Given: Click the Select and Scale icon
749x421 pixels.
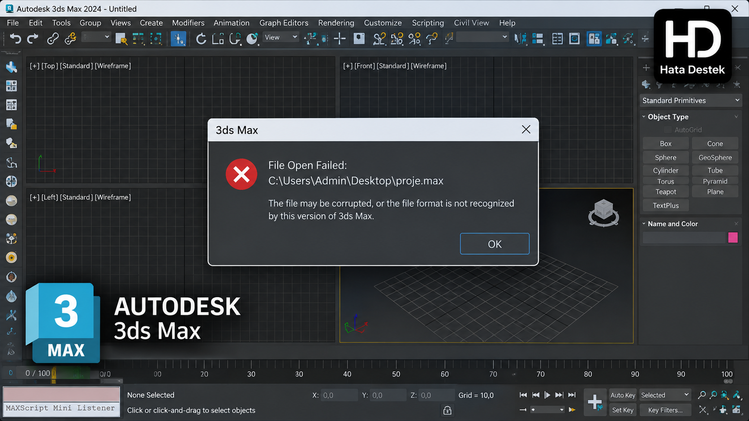Looking at the screenshot, I should 218,39.
